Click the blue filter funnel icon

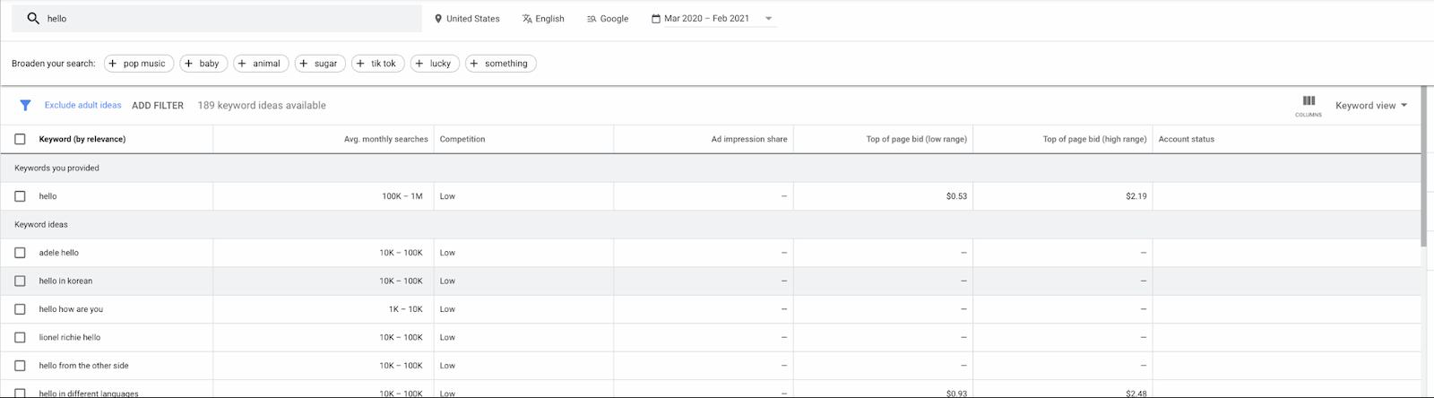(x=25, y=105)
